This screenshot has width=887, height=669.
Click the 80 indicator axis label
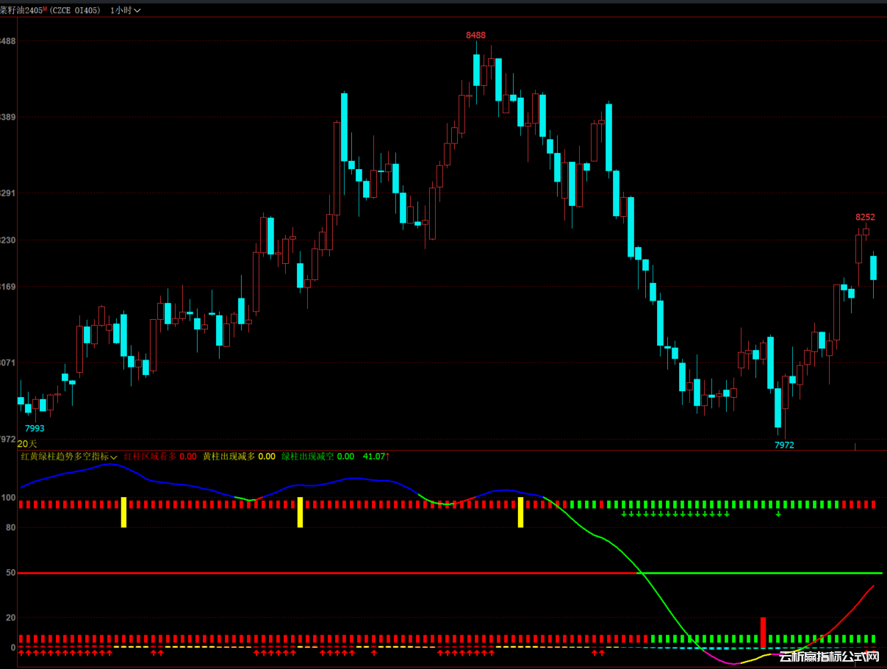[10, 528]
